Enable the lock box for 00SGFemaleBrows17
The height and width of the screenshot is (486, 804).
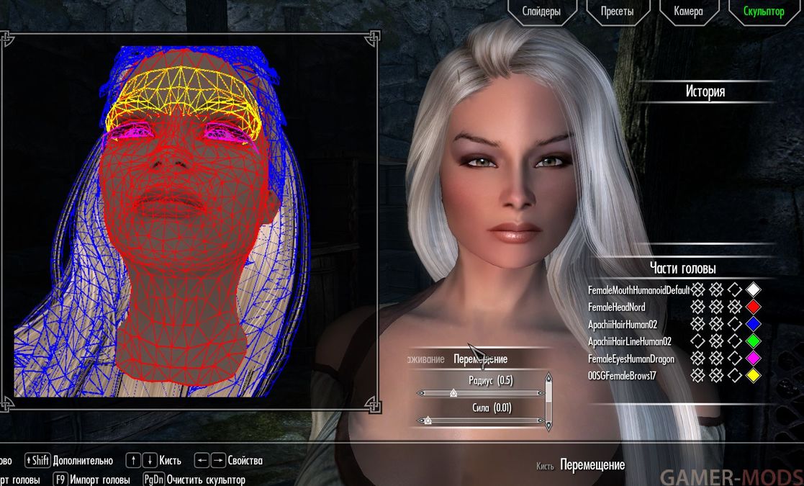click(x=734, y=375)
